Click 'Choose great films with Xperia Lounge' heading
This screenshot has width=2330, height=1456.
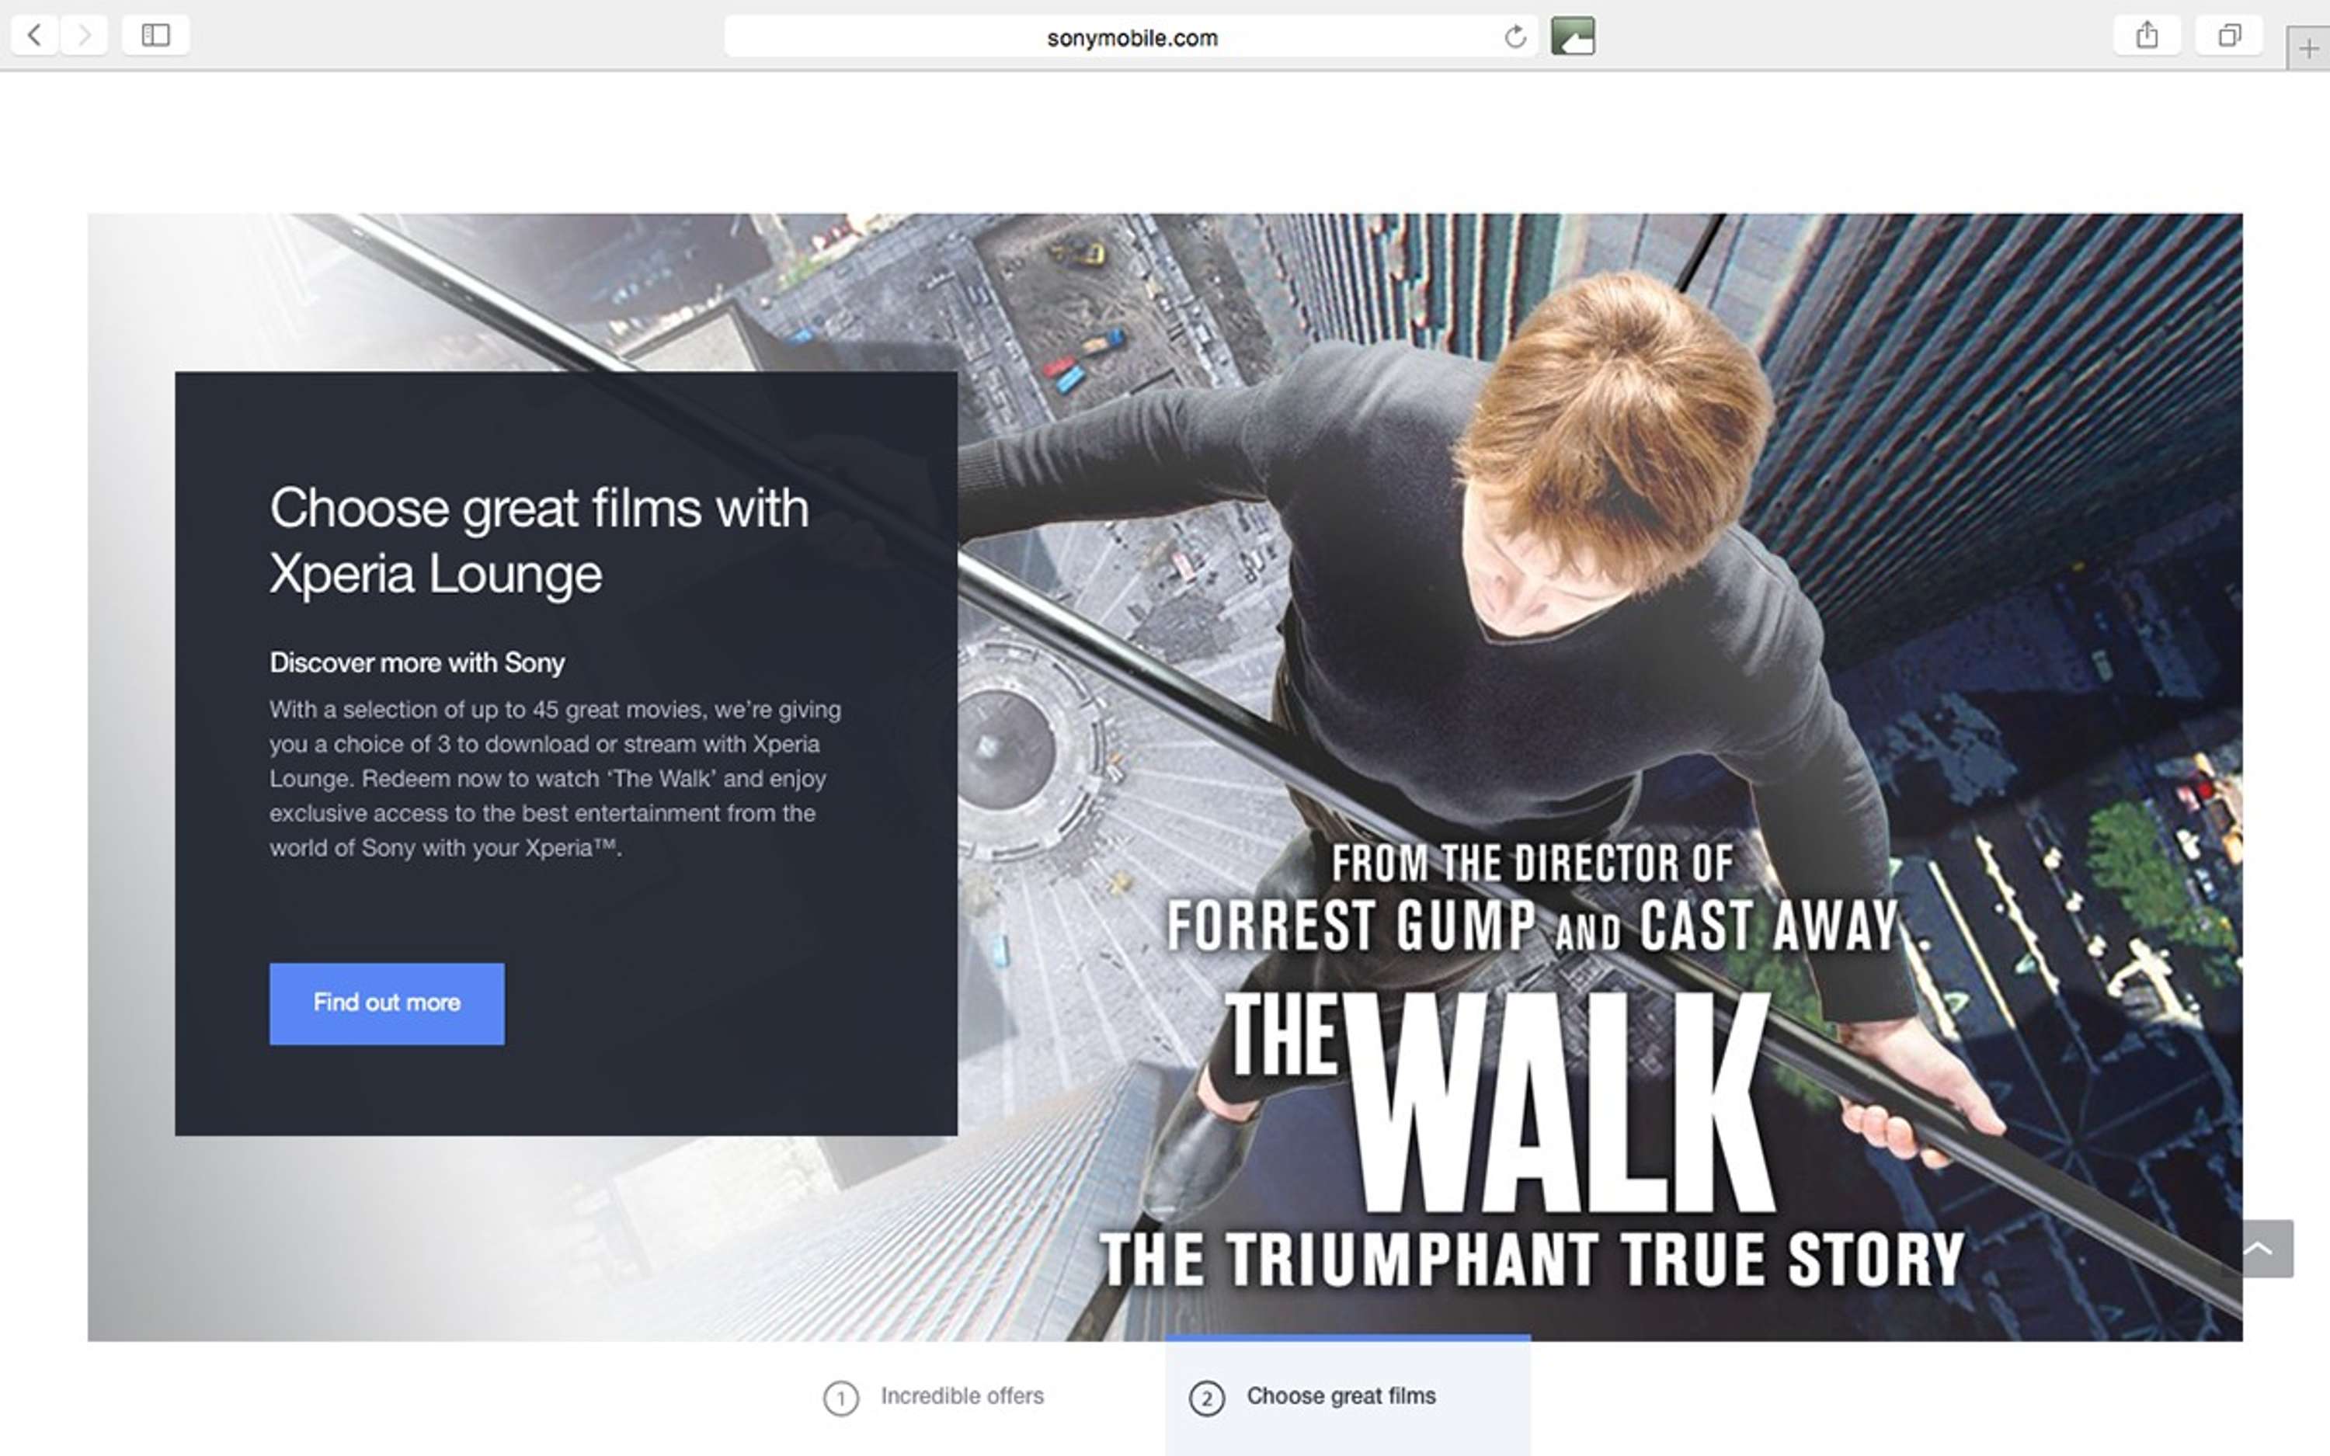pyautogui.click(x=539, y=540)
